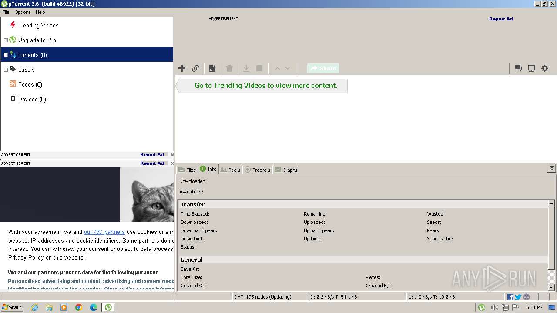Viewport: 557px width, 313px height.
Task: Open Google Chrome from taskbar
Action: (79, 307)
